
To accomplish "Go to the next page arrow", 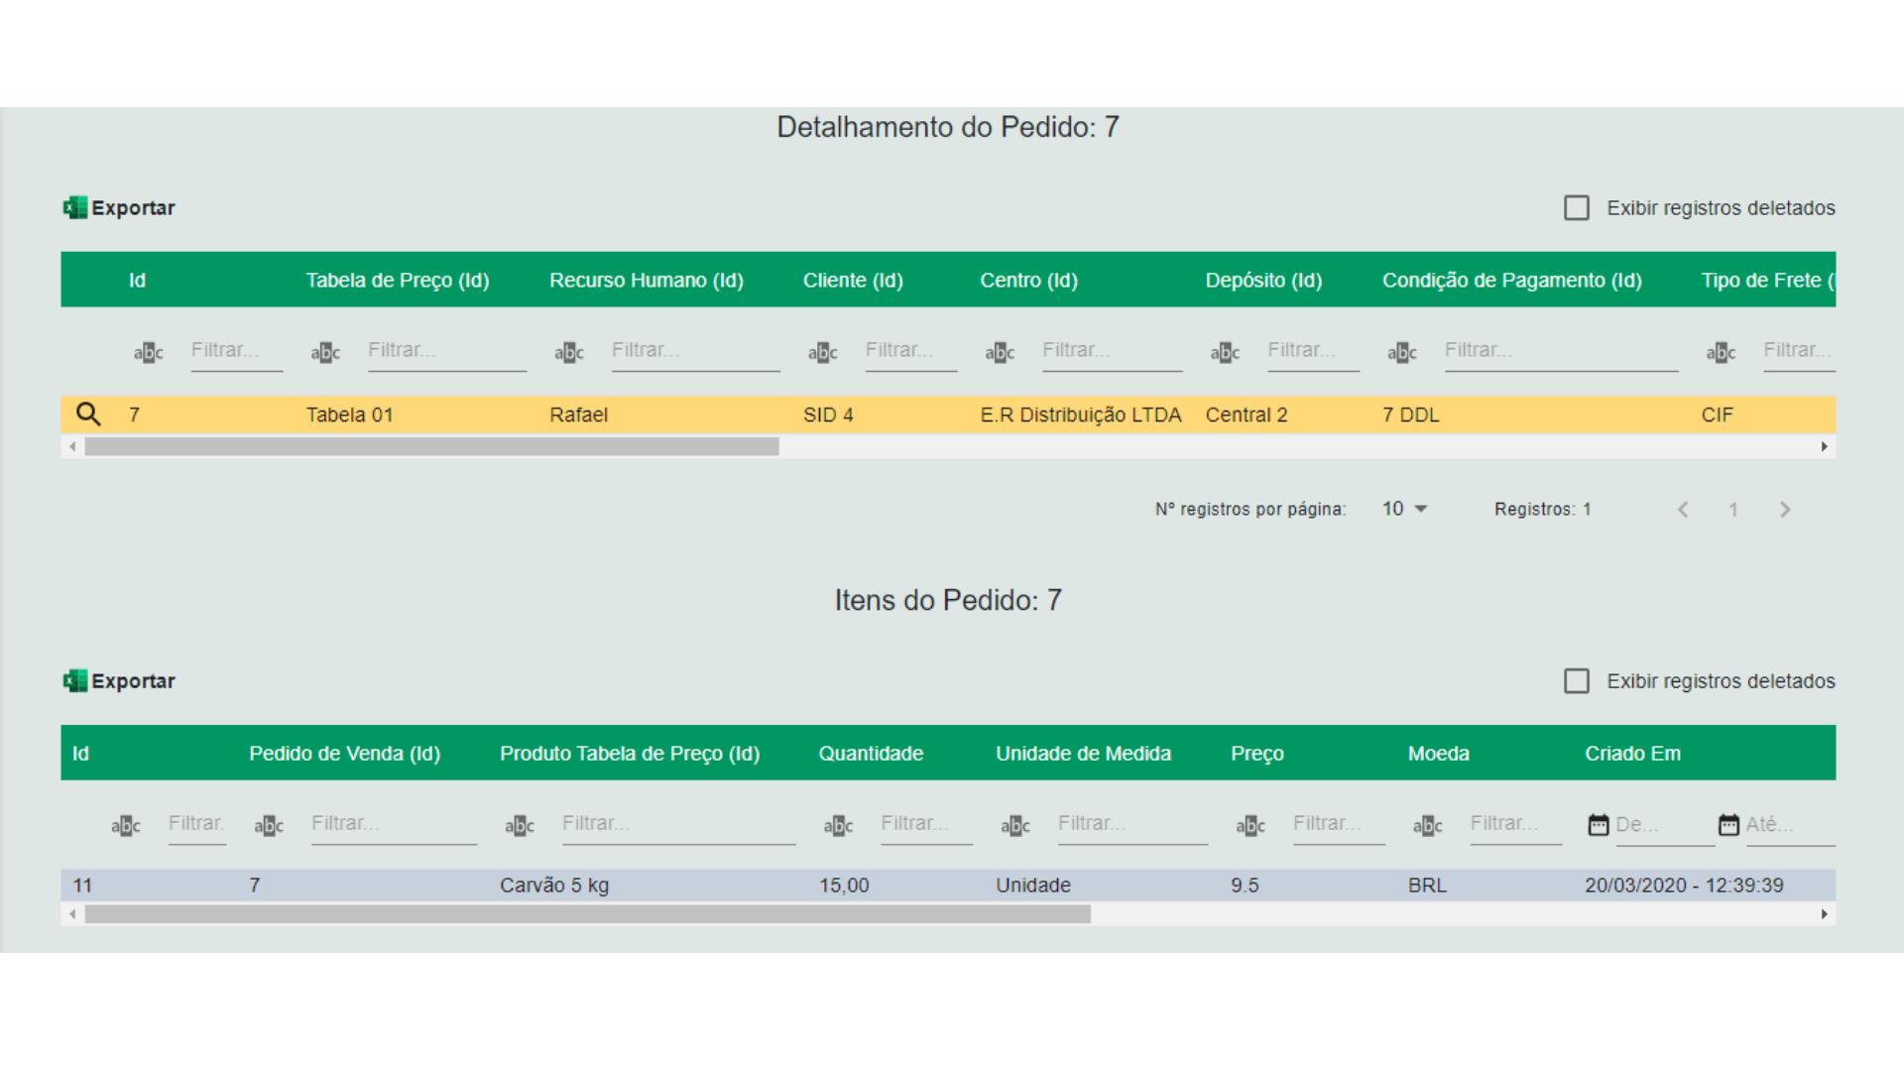I will pos(1785,510).
